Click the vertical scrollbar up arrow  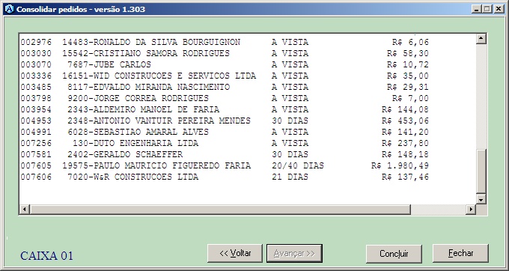[x=481, y=39]
